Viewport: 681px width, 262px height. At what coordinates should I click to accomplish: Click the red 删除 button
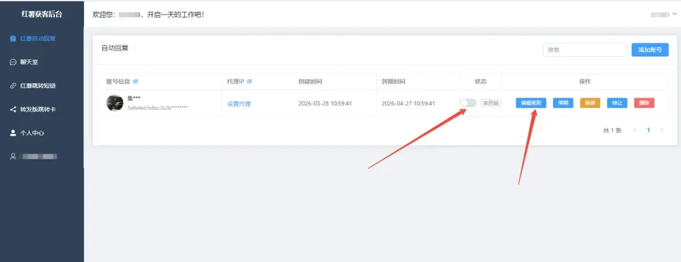644,103
